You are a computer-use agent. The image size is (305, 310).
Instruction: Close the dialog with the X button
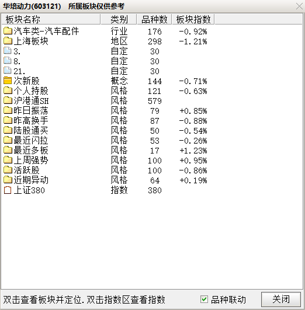pyautogui.click(x=299, y=6)
